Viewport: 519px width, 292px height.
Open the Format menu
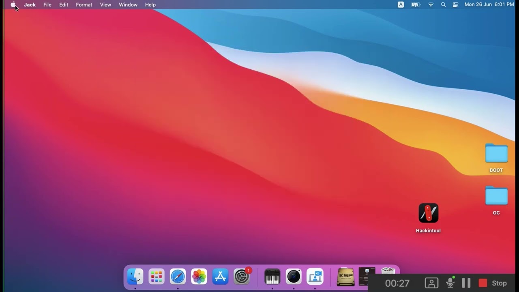pos(84,4)
